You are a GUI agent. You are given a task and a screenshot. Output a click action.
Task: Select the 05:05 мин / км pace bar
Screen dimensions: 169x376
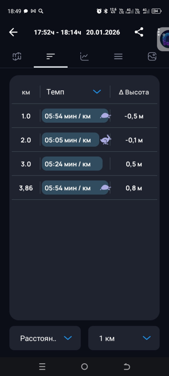point(71,140)
